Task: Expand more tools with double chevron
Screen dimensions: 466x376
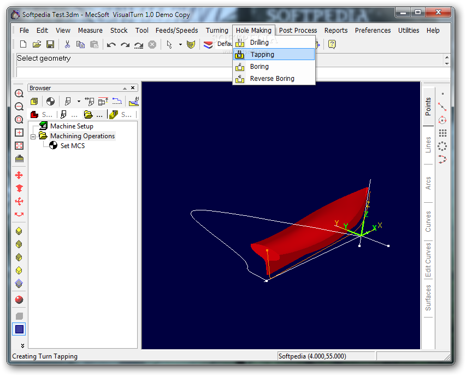Action: pyautogui.click(x=22, y=346)
